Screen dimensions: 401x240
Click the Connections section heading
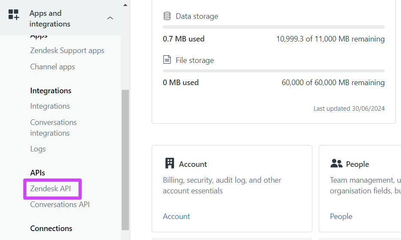[51, 228]
